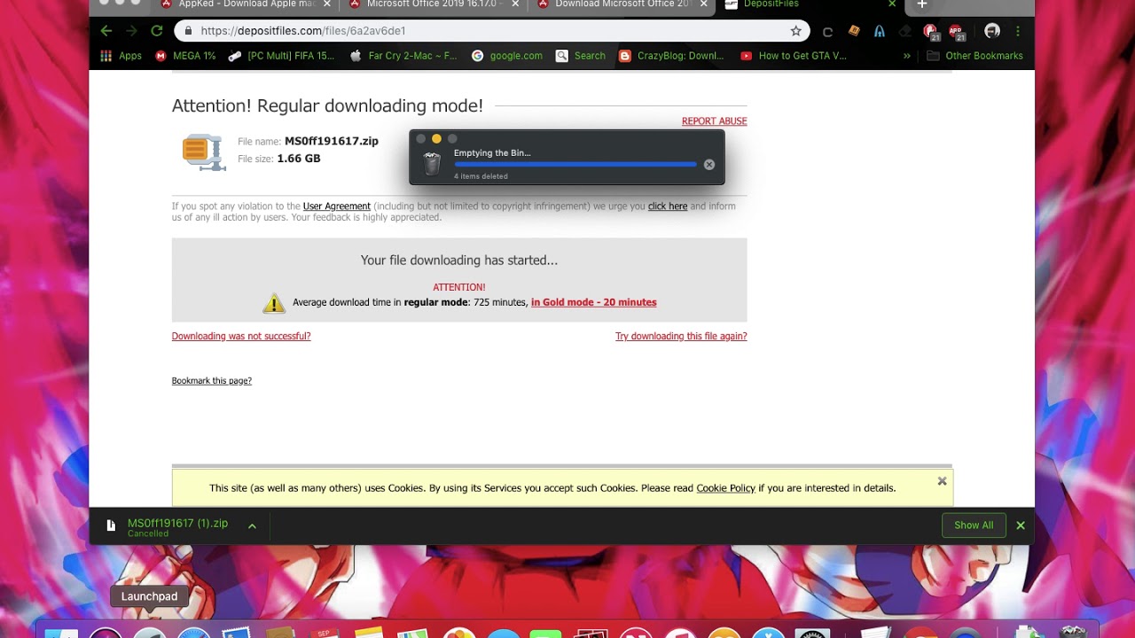Image resolution: width=1135 pixels, height=638 pixels.
Task: Open the grey C extension icon
Action: click(827, 31)
